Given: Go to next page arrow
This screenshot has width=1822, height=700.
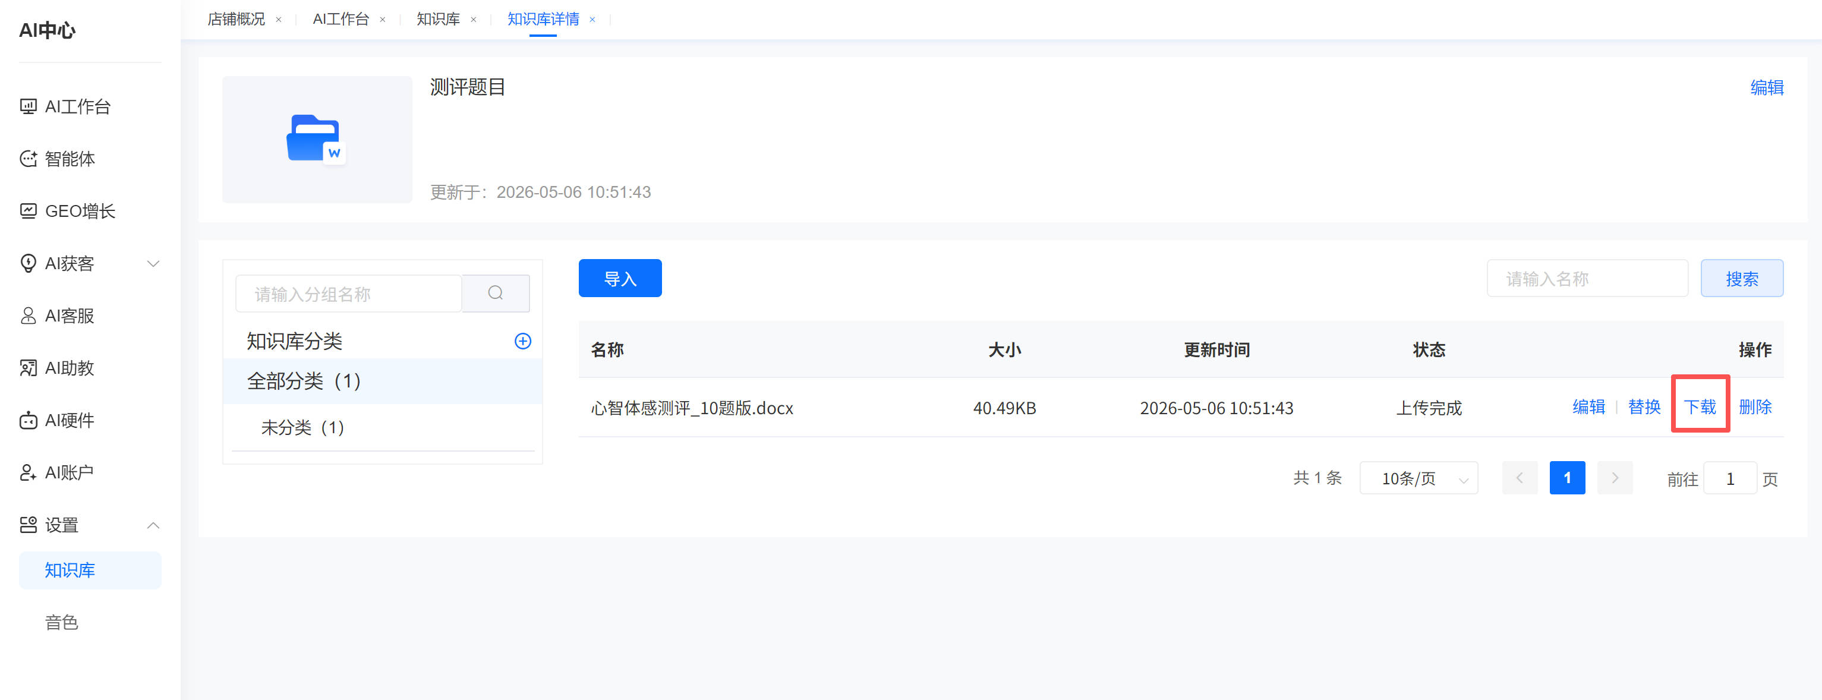Looking at the screenshot, I should (1615, 479).
